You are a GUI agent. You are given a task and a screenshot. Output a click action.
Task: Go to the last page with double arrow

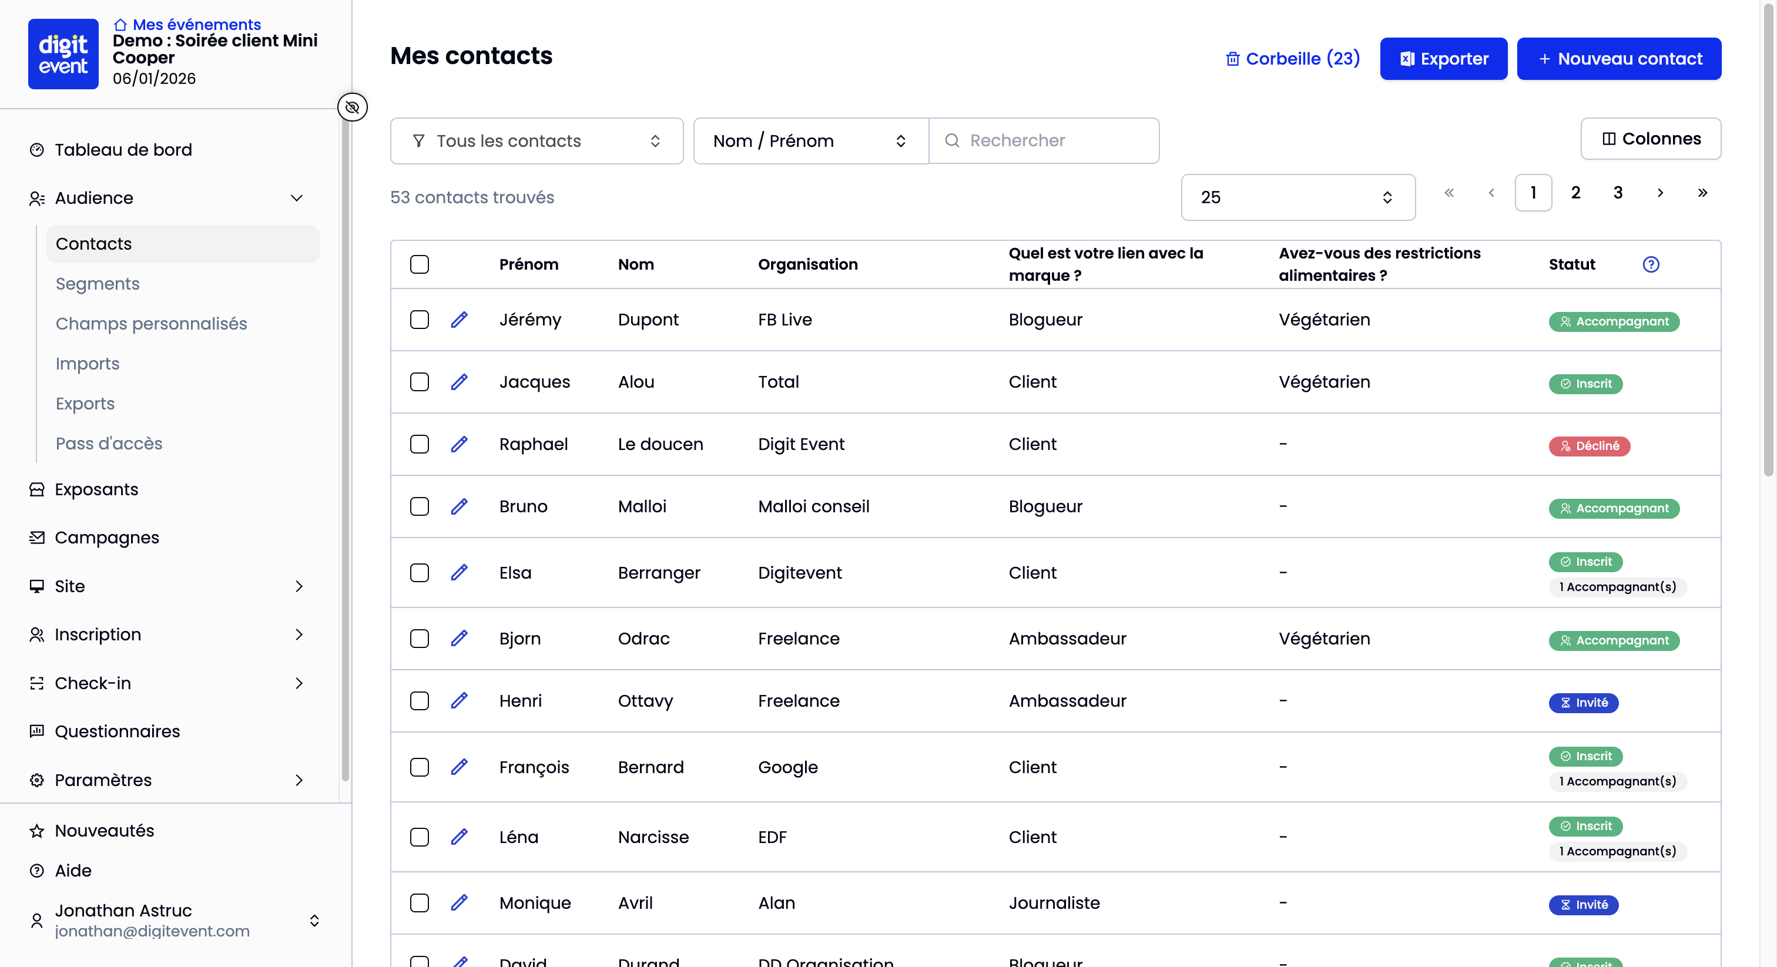point(1702,193)
